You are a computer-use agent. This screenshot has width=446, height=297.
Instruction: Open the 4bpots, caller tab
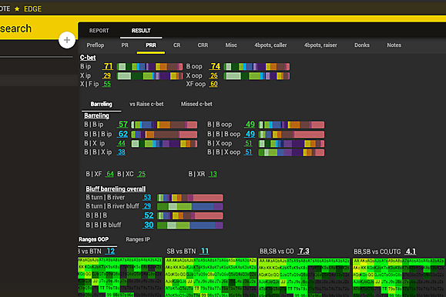270,45
